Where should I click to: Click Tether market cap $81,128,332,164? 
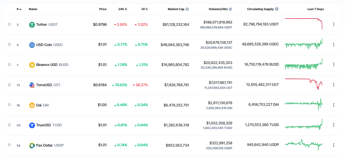pos(176,24)
